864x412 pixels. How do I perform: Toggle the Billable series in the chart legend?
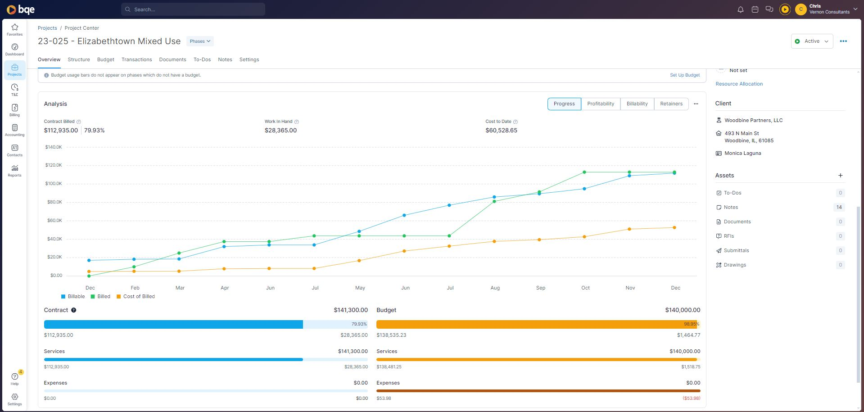click(x=73, y=296)
